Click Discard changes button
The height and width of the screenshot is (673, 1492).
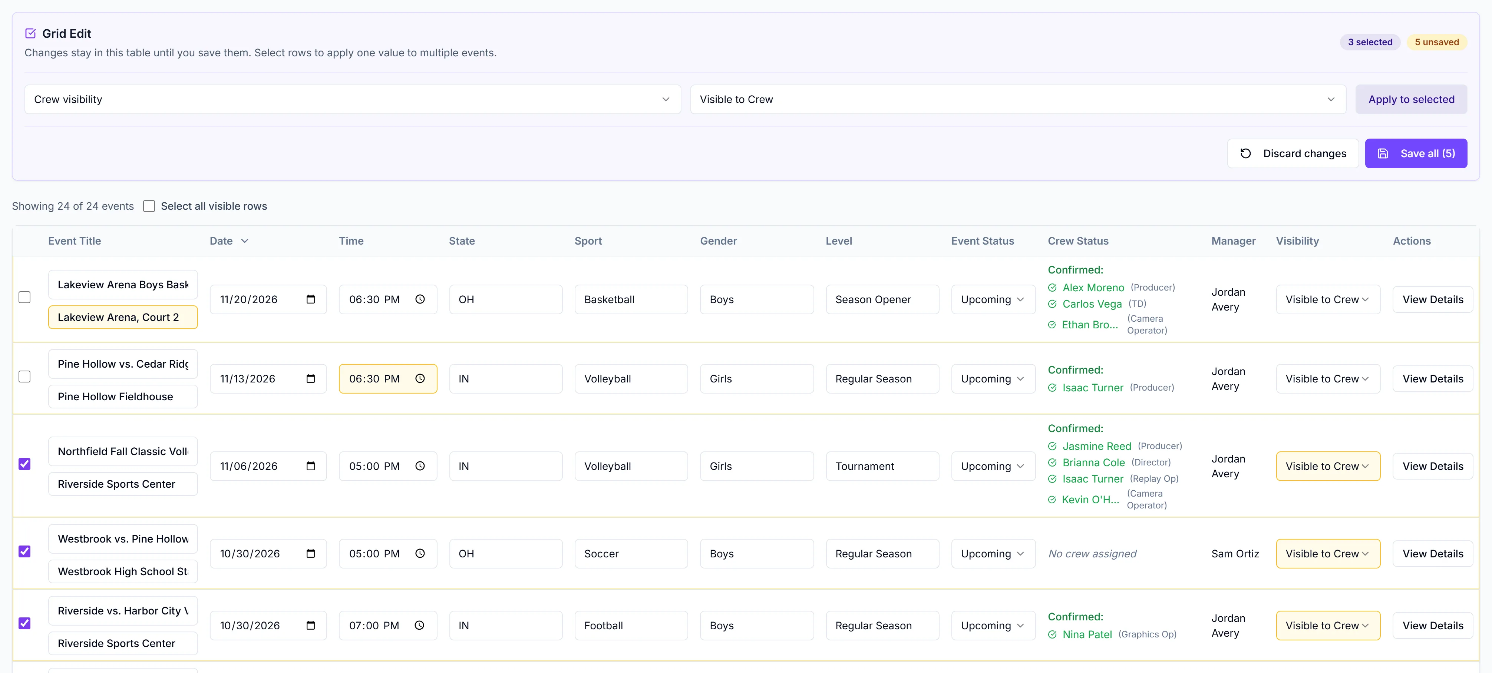point(1293,153)
